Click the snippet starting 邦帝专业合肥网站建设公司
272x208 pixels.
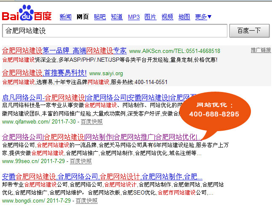coord(113,189)
